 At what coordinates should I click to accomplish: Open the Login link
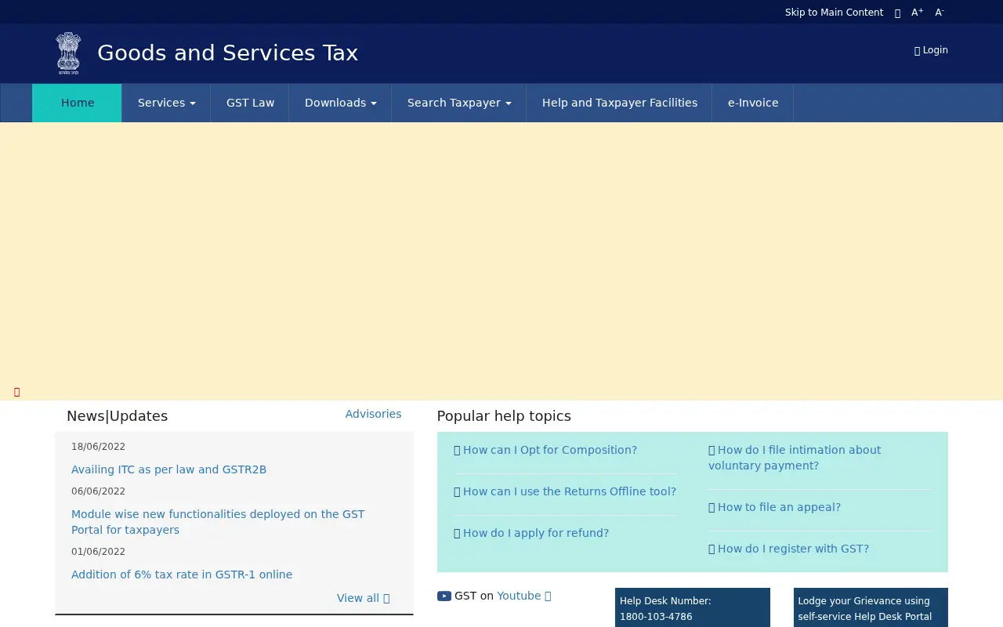tap(931, 50)
